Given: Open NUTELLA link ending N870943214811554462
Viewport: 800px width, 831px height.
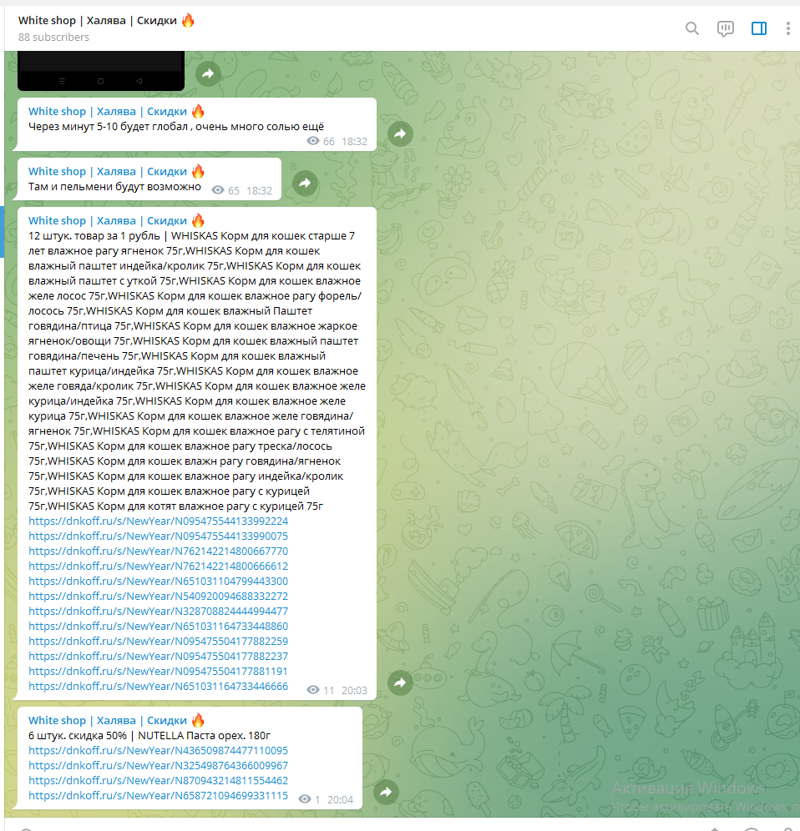Looking at the screenshot, I should coord(158,781).
